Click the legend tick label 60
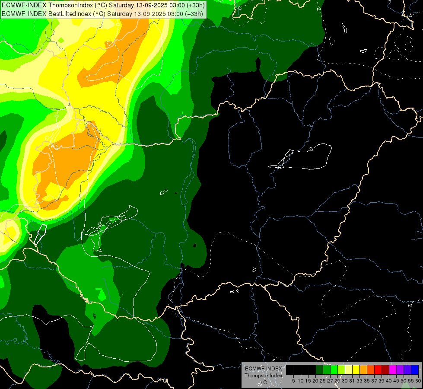Screen dimensions: 423x389 pos(418,381)
